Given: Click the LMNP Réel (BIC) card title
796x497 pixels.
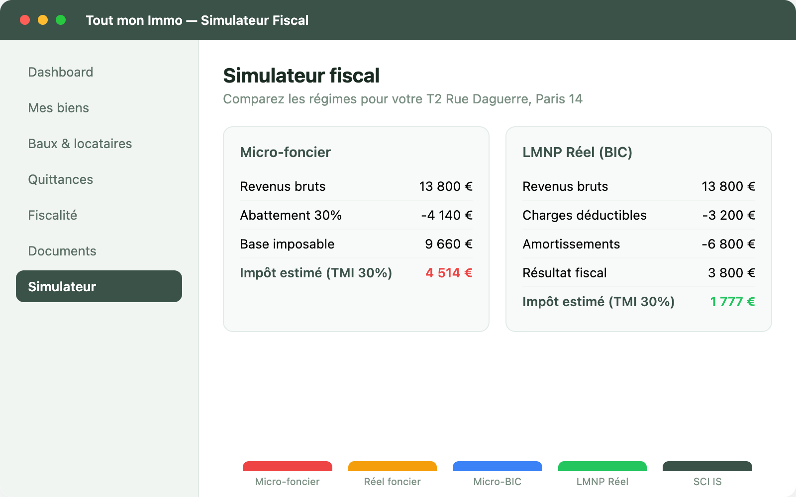Looking at the screenshot, I should click(578, 152).
